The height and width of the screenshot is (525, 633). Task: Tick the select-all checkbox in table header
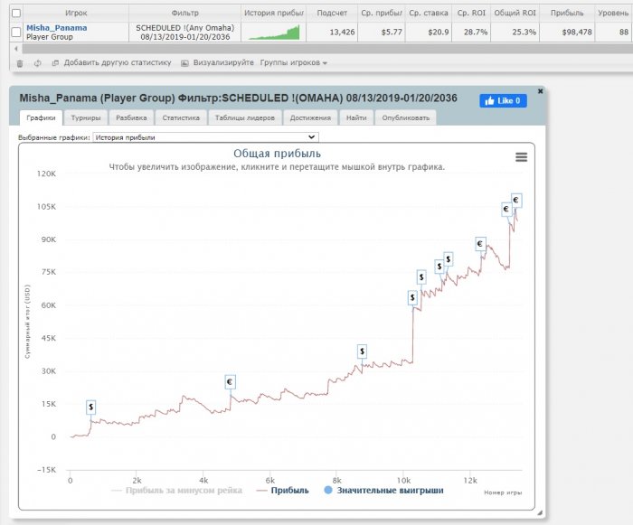pyautogui.click(x=16, y=14)
